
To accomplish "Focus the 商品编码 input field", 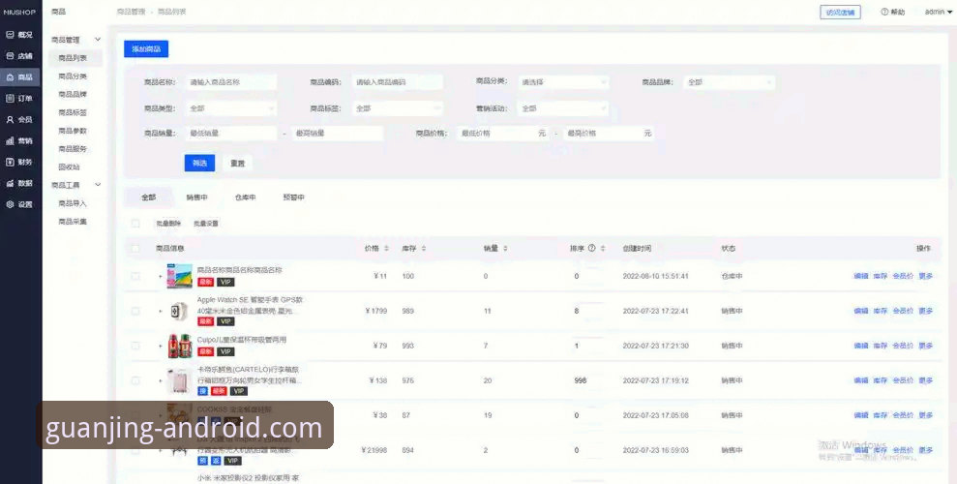I will (397, 81).
